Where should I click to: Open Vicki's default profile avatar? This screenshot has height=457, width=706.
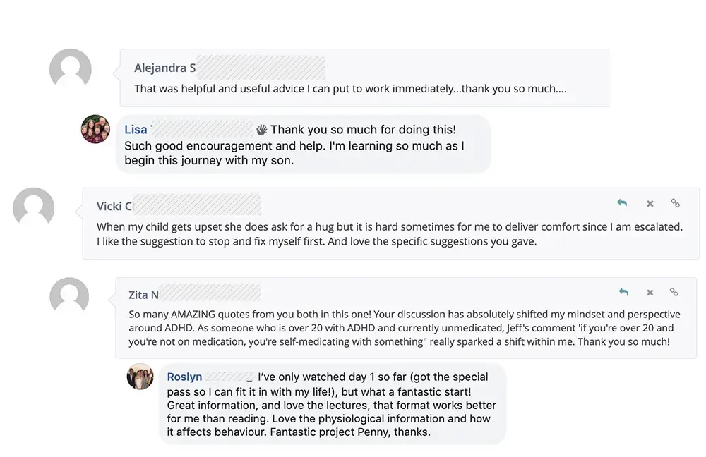pos(34,207)
